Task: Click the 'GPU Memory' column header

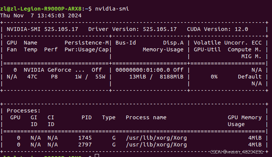Action: [244, 118]
